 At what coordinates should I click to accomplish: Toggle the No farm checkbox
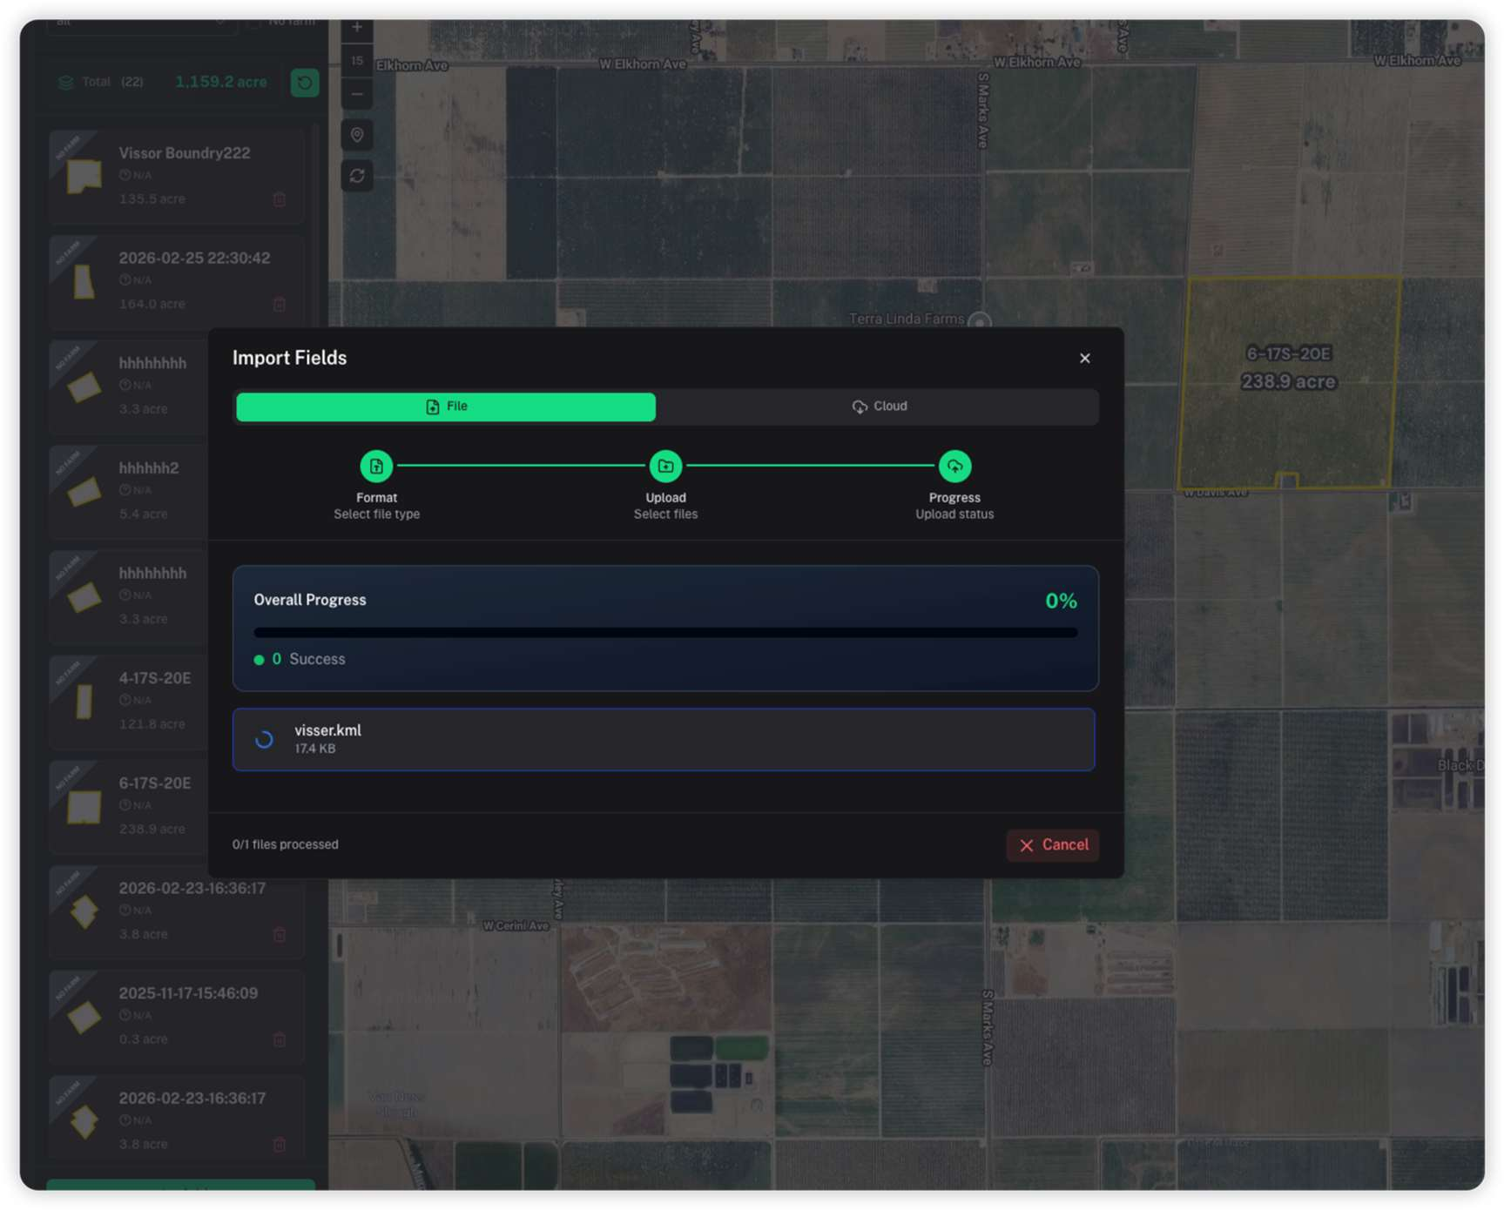(253, 23)
